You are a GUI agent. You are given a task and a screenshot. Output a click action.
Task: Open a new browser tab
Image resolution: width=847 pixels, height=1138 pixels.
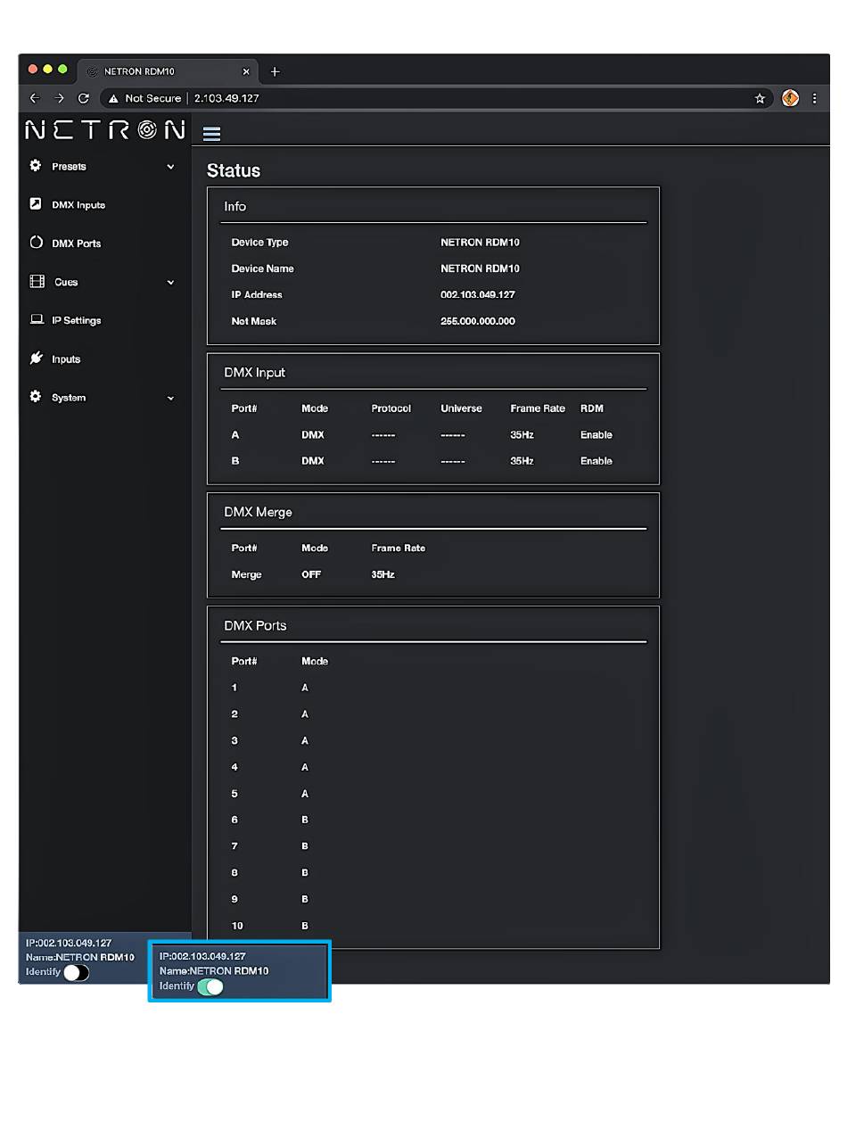click(275, 71)
